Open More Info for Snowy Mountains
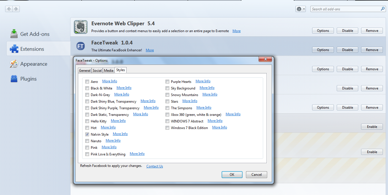Viewport: 388px width, 195px height. [210, 94]
